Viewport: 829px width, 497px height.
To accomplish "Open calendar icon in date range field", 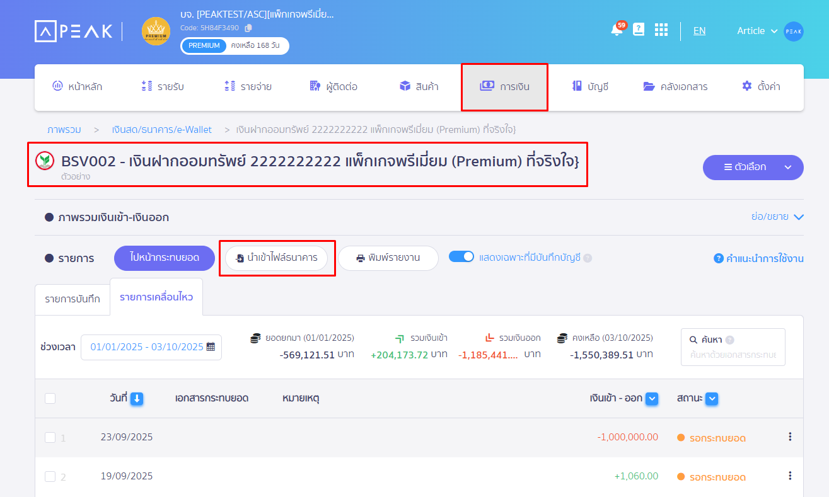I will point(211,346).
